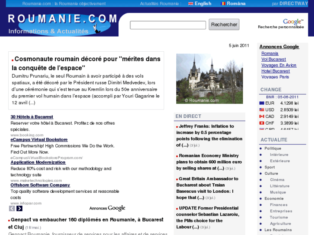
Task: Open the 30 Hôtels à Bucarest ad
Action: pyautogui.click(x=32, y=117)
